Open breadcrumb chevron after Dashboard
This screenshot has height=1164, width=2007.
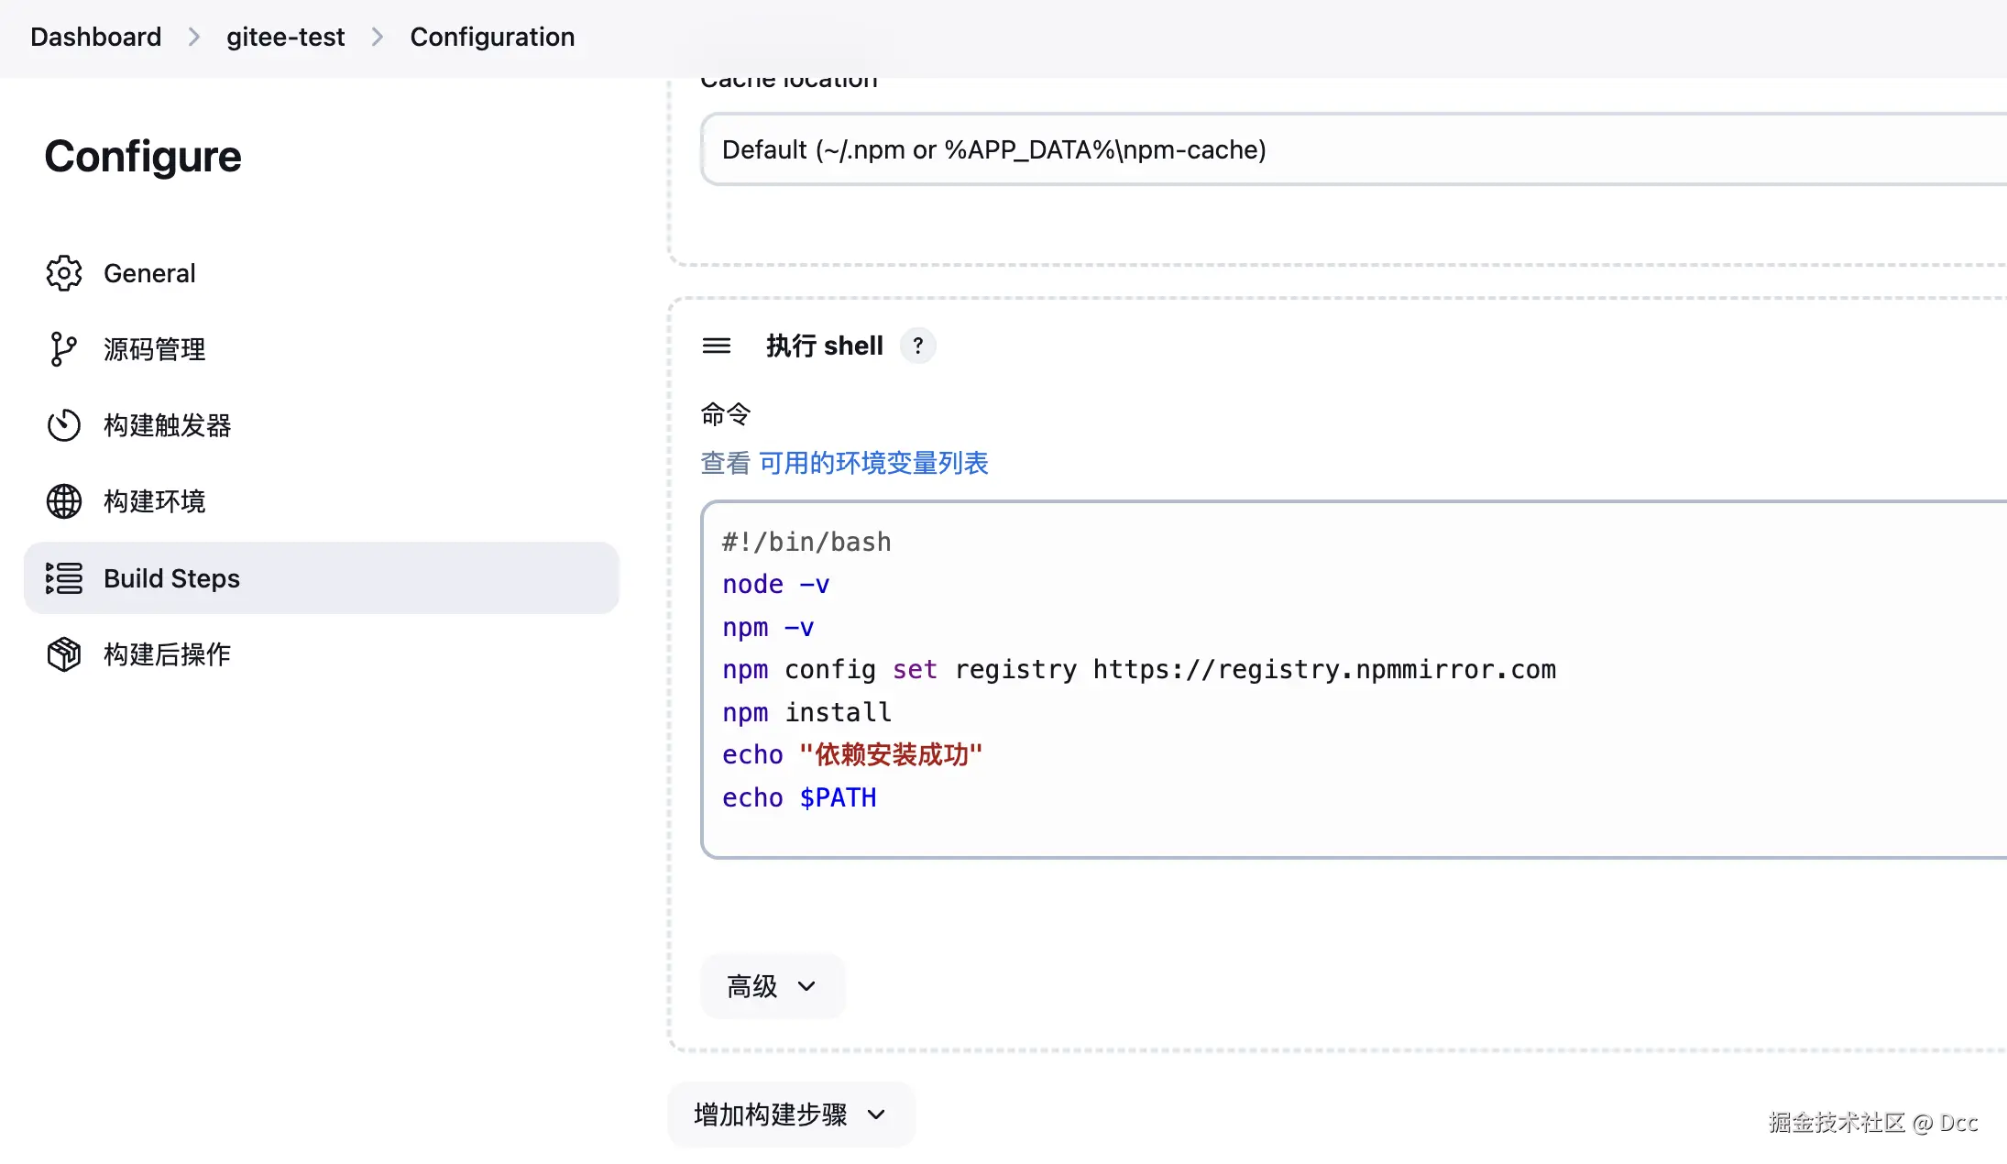coord(194,37)
